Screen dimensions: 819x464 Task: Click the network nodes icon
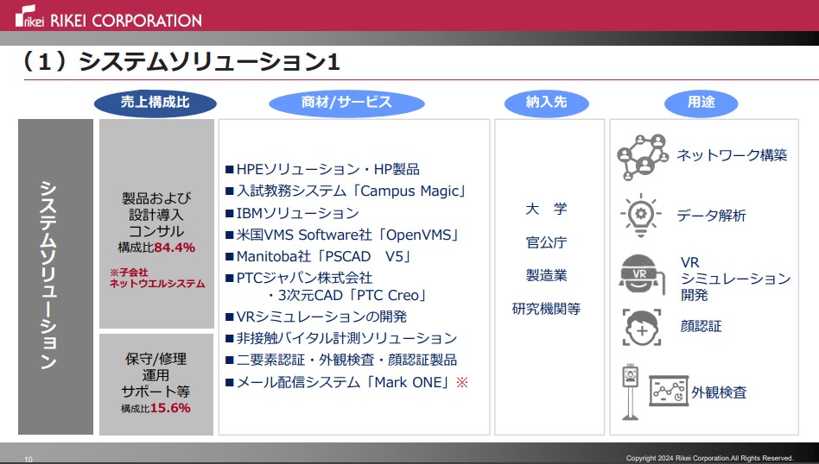coord(642,157)
